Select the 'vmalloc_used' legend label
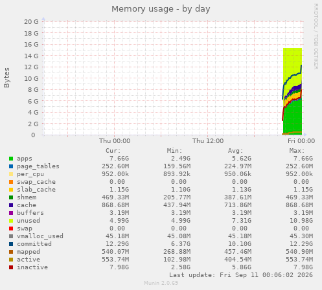 pos(40,236)
